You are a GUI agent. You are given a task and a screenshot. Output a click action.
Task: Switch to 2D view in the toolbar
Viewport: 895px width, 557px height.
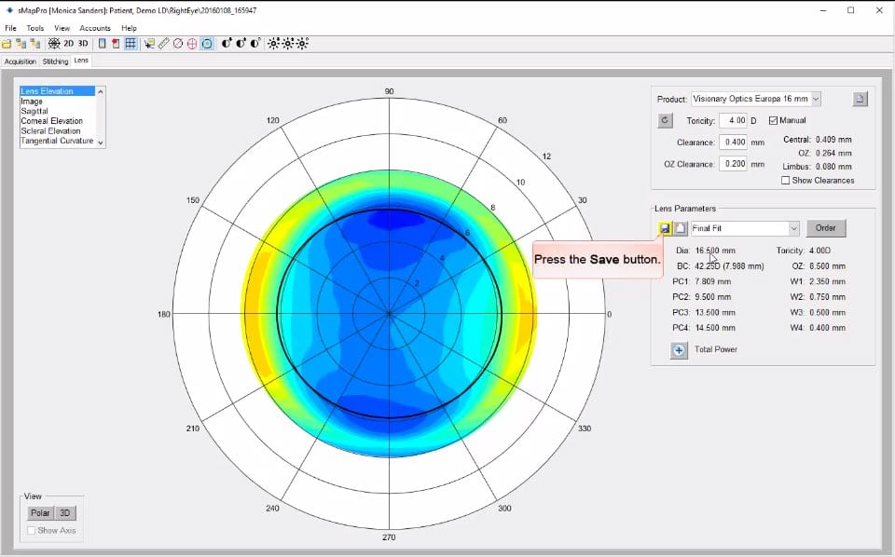[x=68, y=44]
